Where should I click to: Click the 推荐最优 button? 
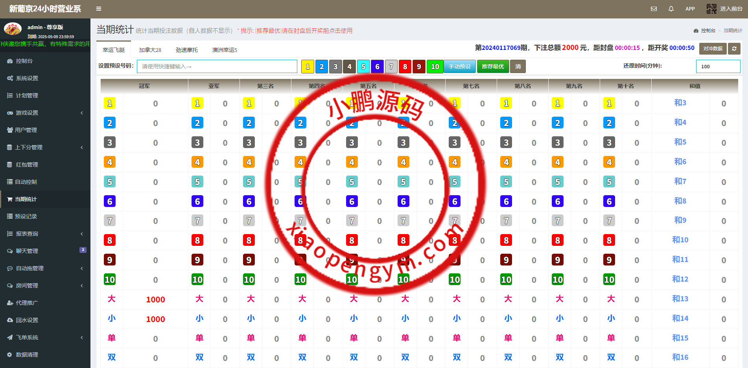pyautogui.click(x=493, y=66)
